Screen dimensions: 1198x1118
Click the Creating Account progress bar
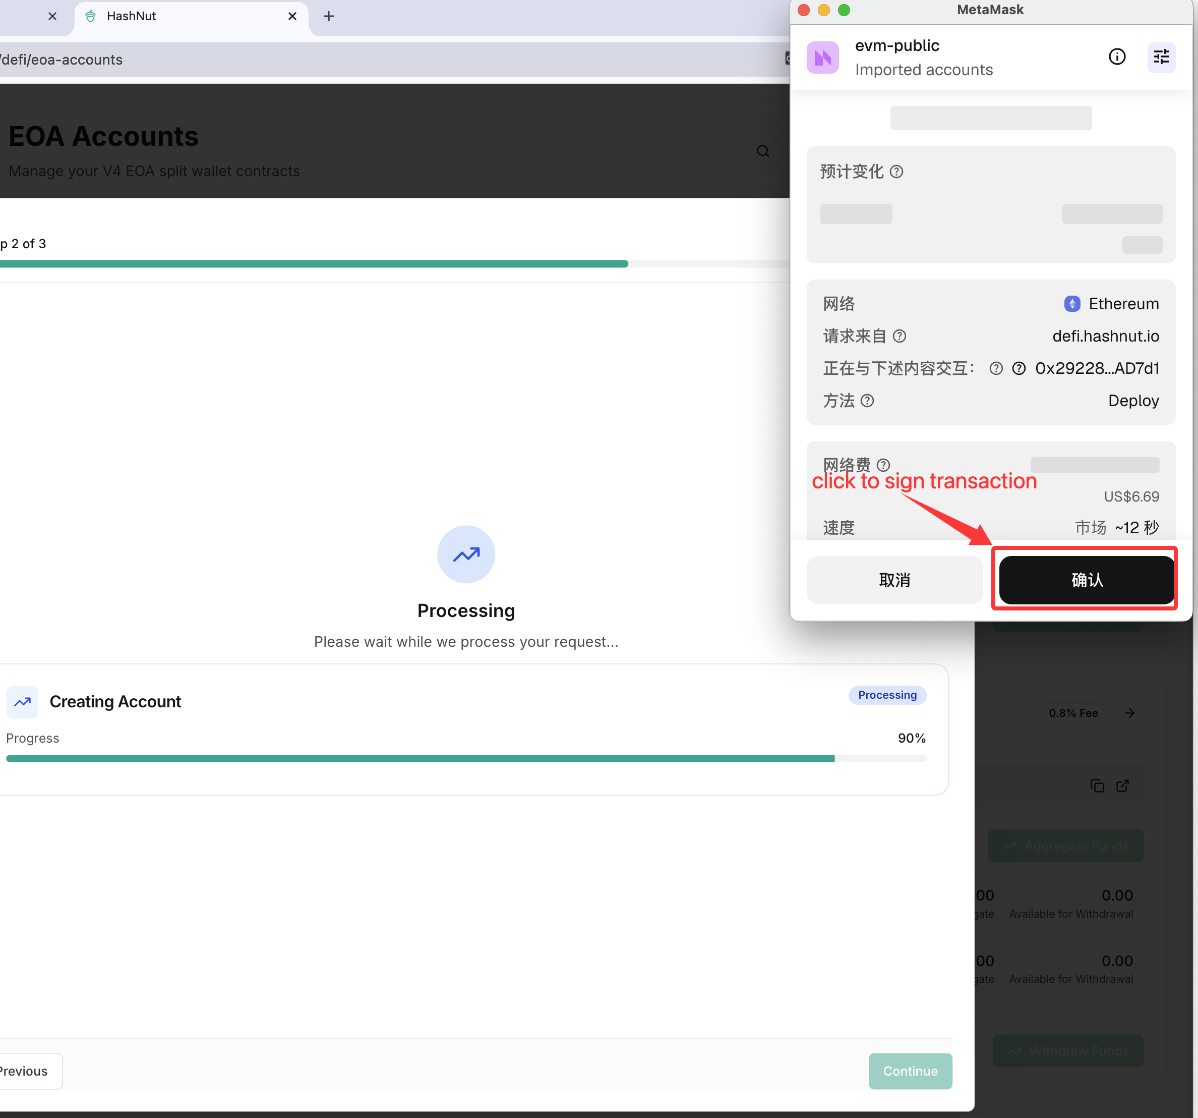(466, 759)
